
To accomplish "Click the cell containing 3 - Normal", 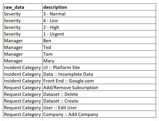I will 99,14.
